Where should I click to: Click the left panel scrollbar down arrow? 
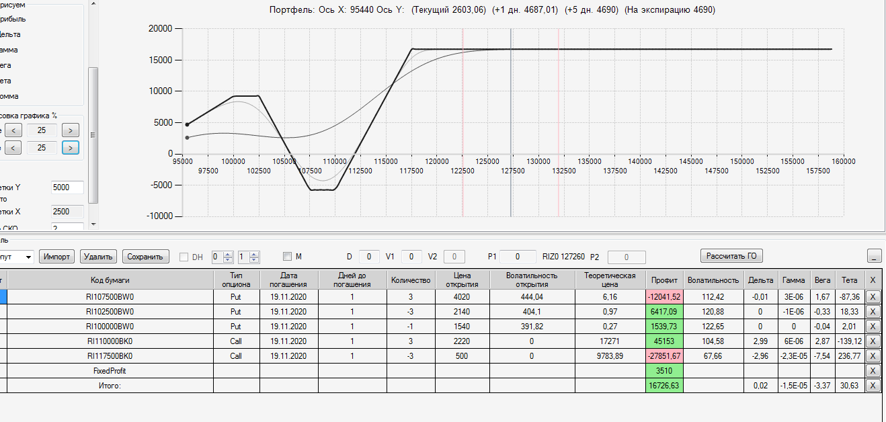tap(93, 224)
